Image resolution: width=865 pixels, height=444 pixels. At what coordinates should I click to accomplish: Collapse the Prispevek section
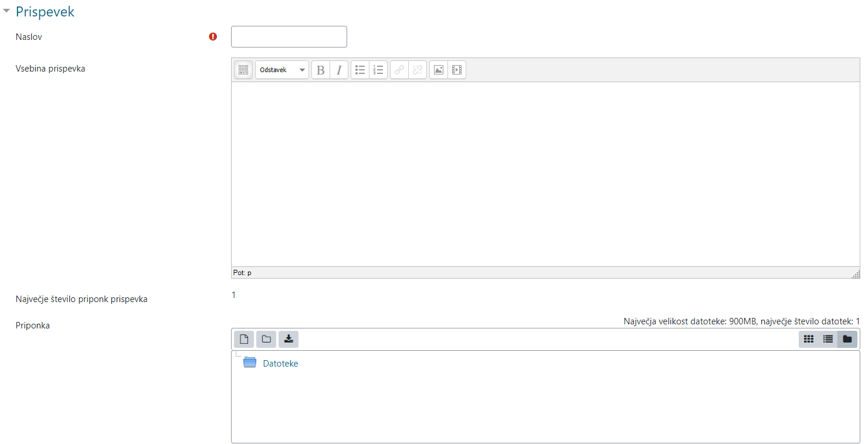coord(6,11)
